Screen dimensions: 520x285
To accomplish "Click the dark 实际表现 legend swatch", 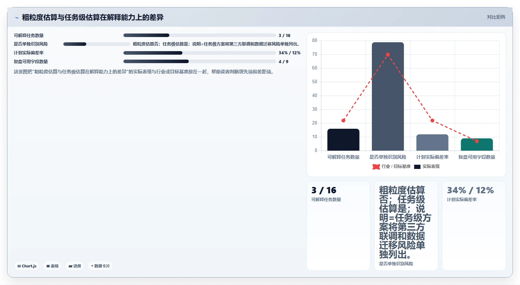I will coord(417,166).
